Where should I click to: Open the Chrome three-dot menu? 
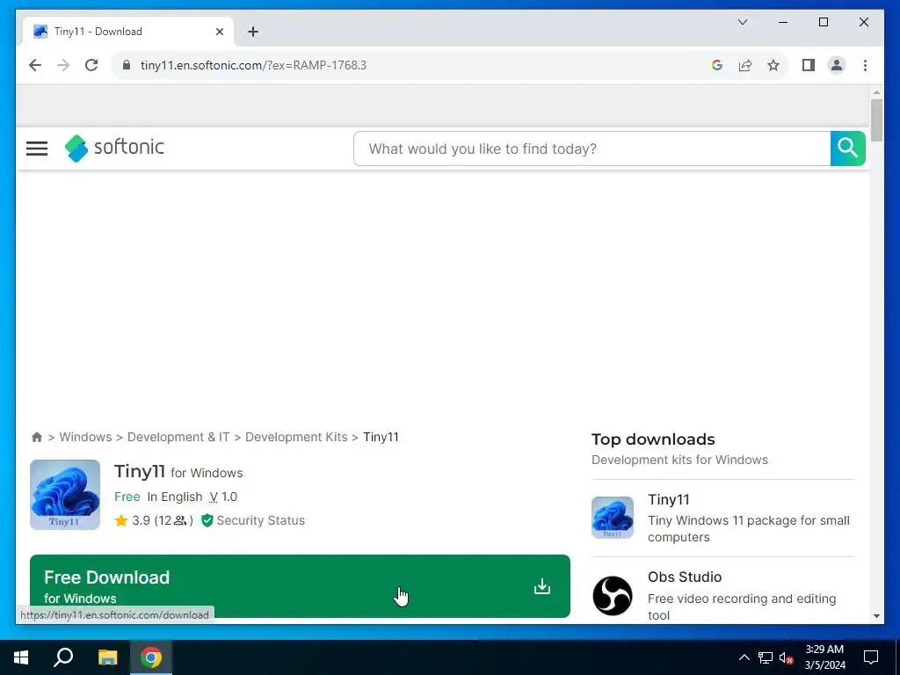[x=865, y=65]
